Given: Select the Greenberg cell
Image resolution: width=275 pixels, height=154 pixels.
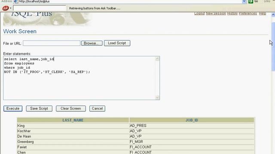Looking at the screenshot, I should tap(73, 142).
